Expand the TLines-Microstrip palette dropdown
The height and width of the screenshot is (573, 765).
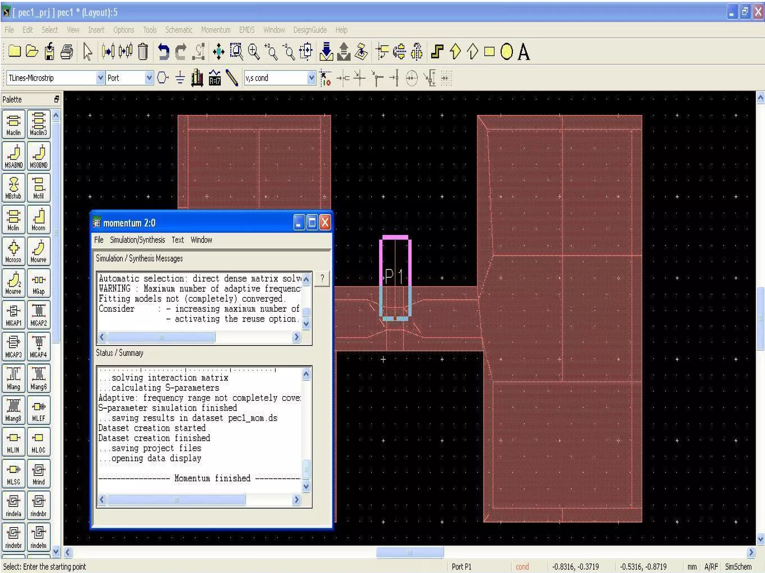pyautogui.click(x=100, y=78)
